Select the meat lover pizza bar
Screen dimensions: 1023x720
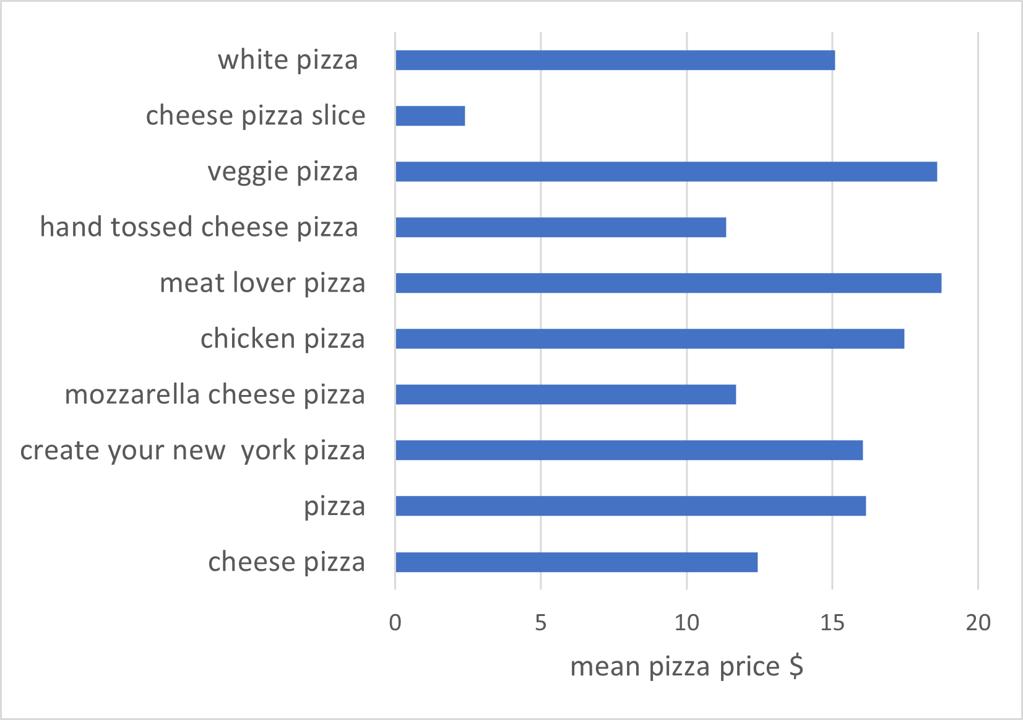[668, 283]
